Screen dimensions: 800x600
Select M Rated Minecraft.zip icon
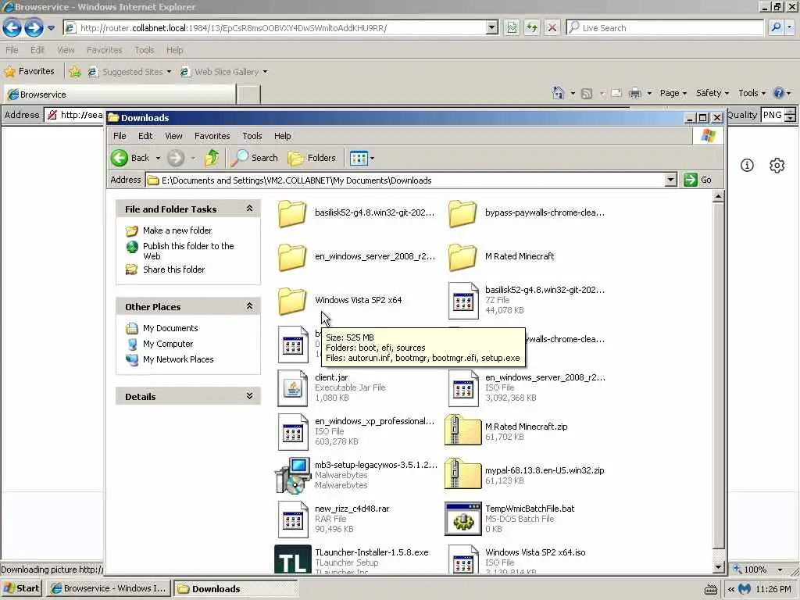[x=462, y=430]
